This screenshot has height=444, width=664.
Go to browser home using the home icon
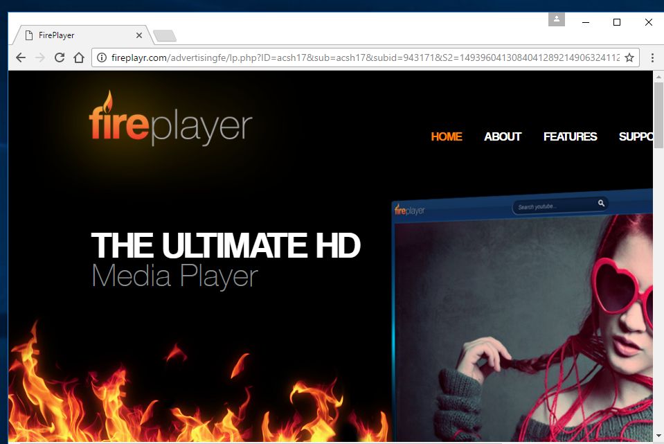click(x=79, y=57)
